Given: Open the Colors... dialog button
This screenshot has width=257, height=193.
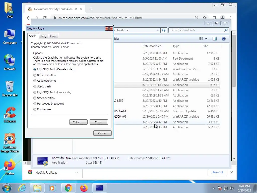Looking at the screenshot, I should pyautogui.click(x=78, y=122).
